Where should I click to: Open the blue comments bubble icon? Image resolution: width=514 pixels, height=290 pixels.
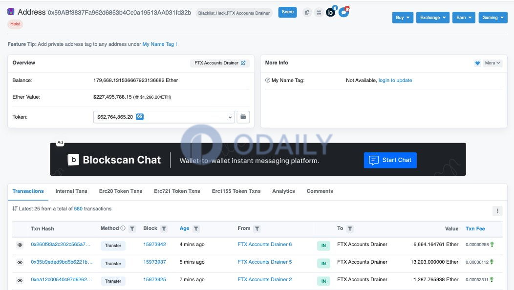coord(343,13)
